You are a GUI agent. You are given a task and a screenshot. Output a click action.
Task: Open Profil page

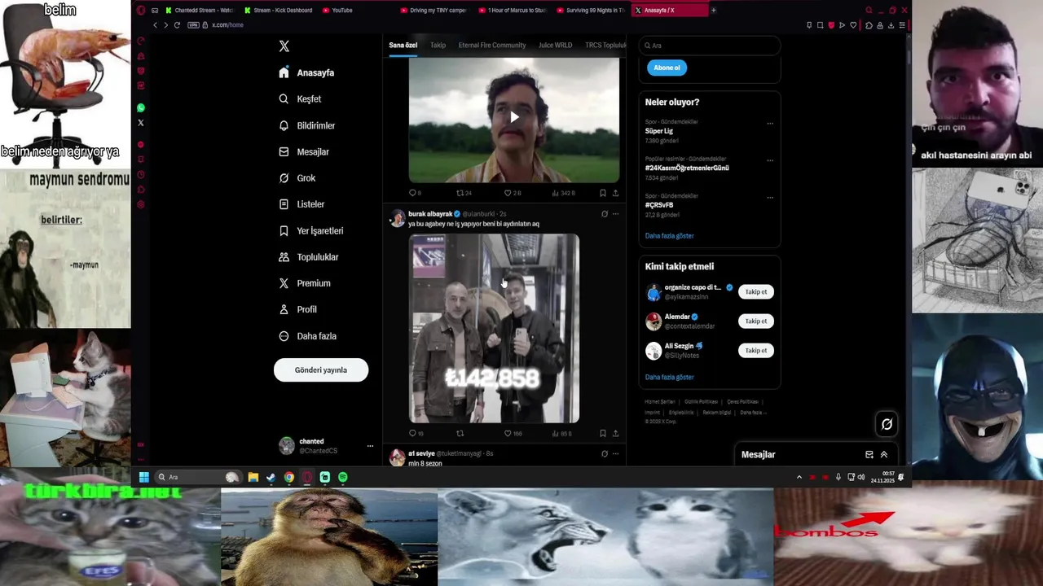[x=297, y=309]
